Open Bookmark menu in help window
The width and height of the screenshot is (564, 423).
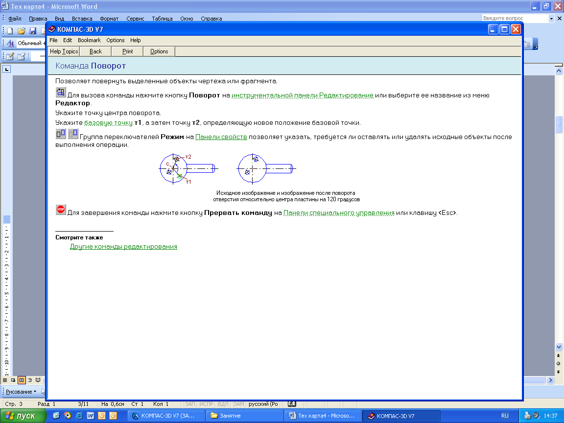pos(89,40)
